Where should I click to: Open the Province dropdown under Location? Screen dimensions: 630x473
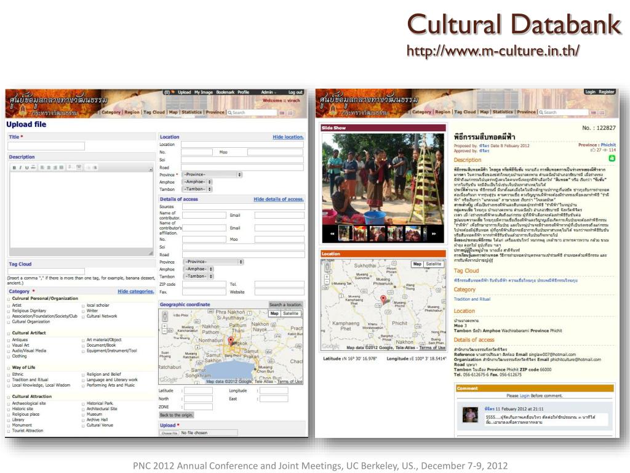(x=212, y=174)
